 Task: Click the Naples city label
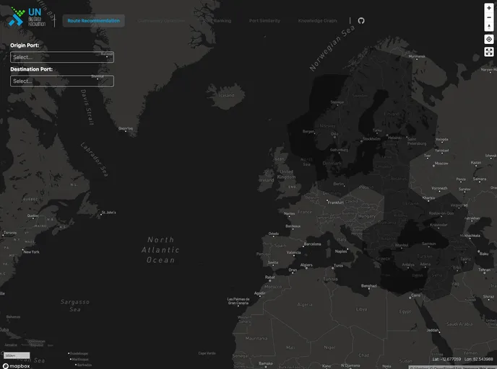341,252
